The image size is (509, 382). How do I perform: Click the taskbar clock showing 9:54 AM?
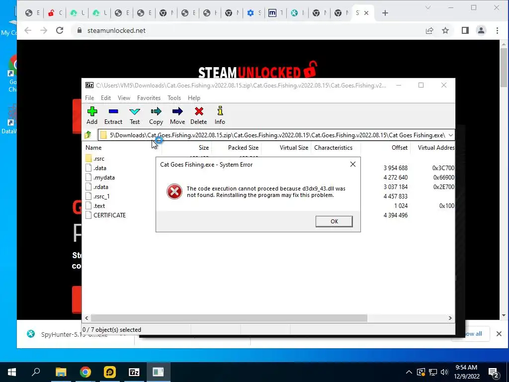click(466, 372)
